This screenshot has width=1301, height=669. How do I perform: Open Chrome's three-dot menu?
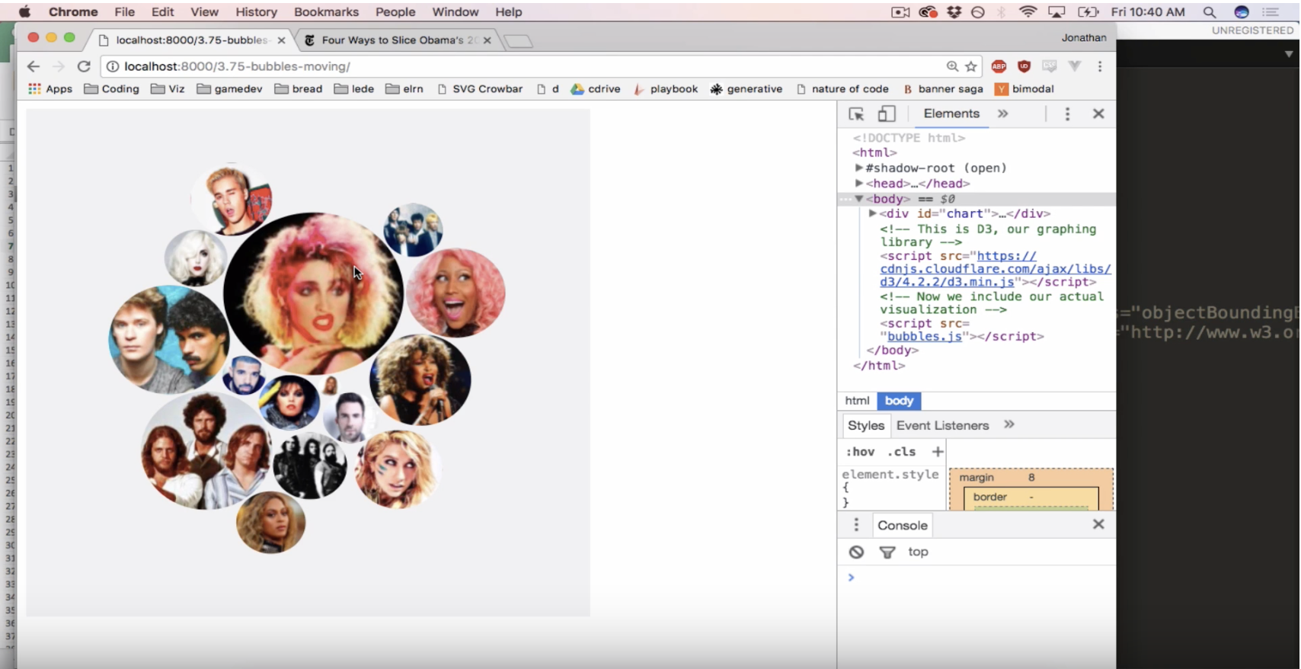click(x=1099, y=66)
